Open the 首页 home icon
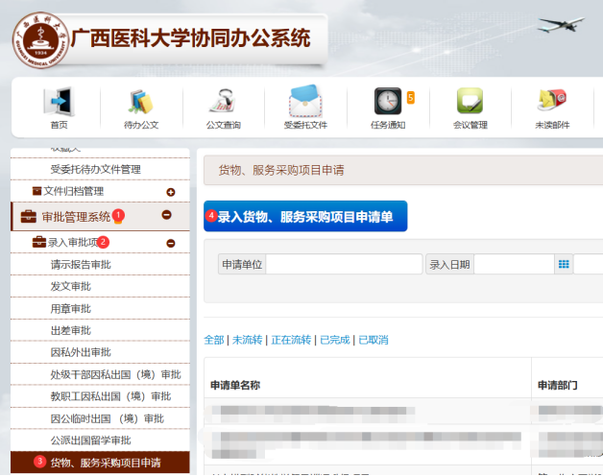Viewport: 603px width, 476px height. pyautogui.click(x=59, y=102)
